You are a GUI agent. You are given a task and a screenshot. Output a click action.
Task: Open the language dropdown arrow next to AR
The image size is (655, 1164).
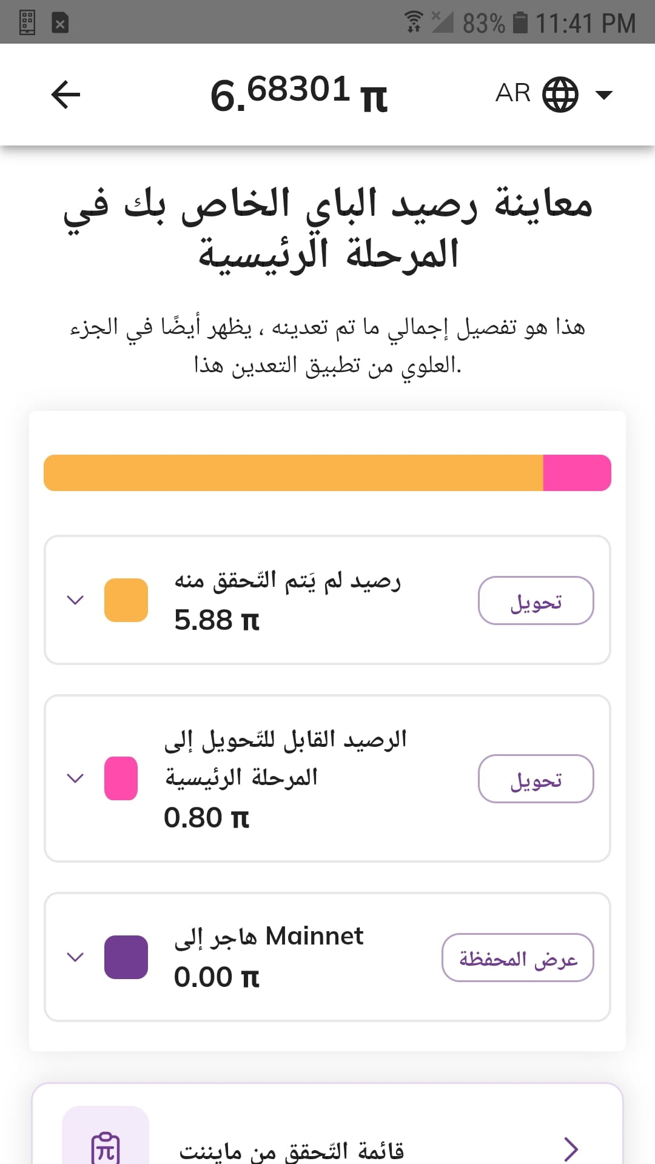coord(604,95)
